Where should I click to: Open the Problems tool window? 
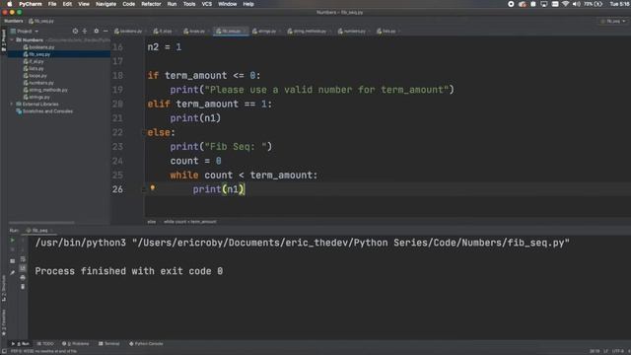76,344
